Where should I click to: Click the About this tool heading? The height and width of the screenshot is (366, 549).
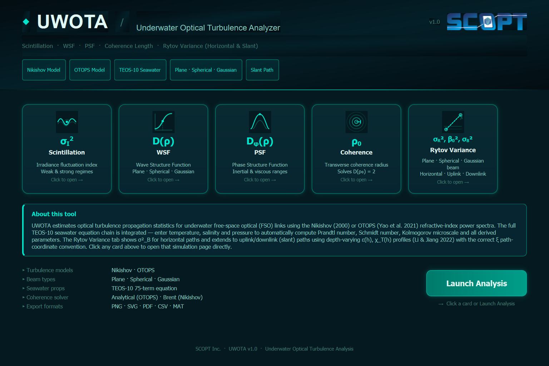point(54,214)
